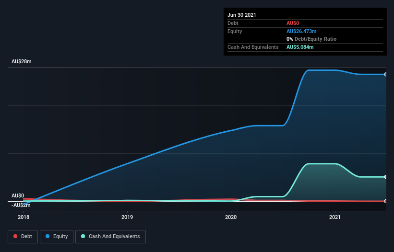Click the 2020 x-axis label
Image resolution: width=394 pixels, height=252 pixels.
[x=231, y=217]
